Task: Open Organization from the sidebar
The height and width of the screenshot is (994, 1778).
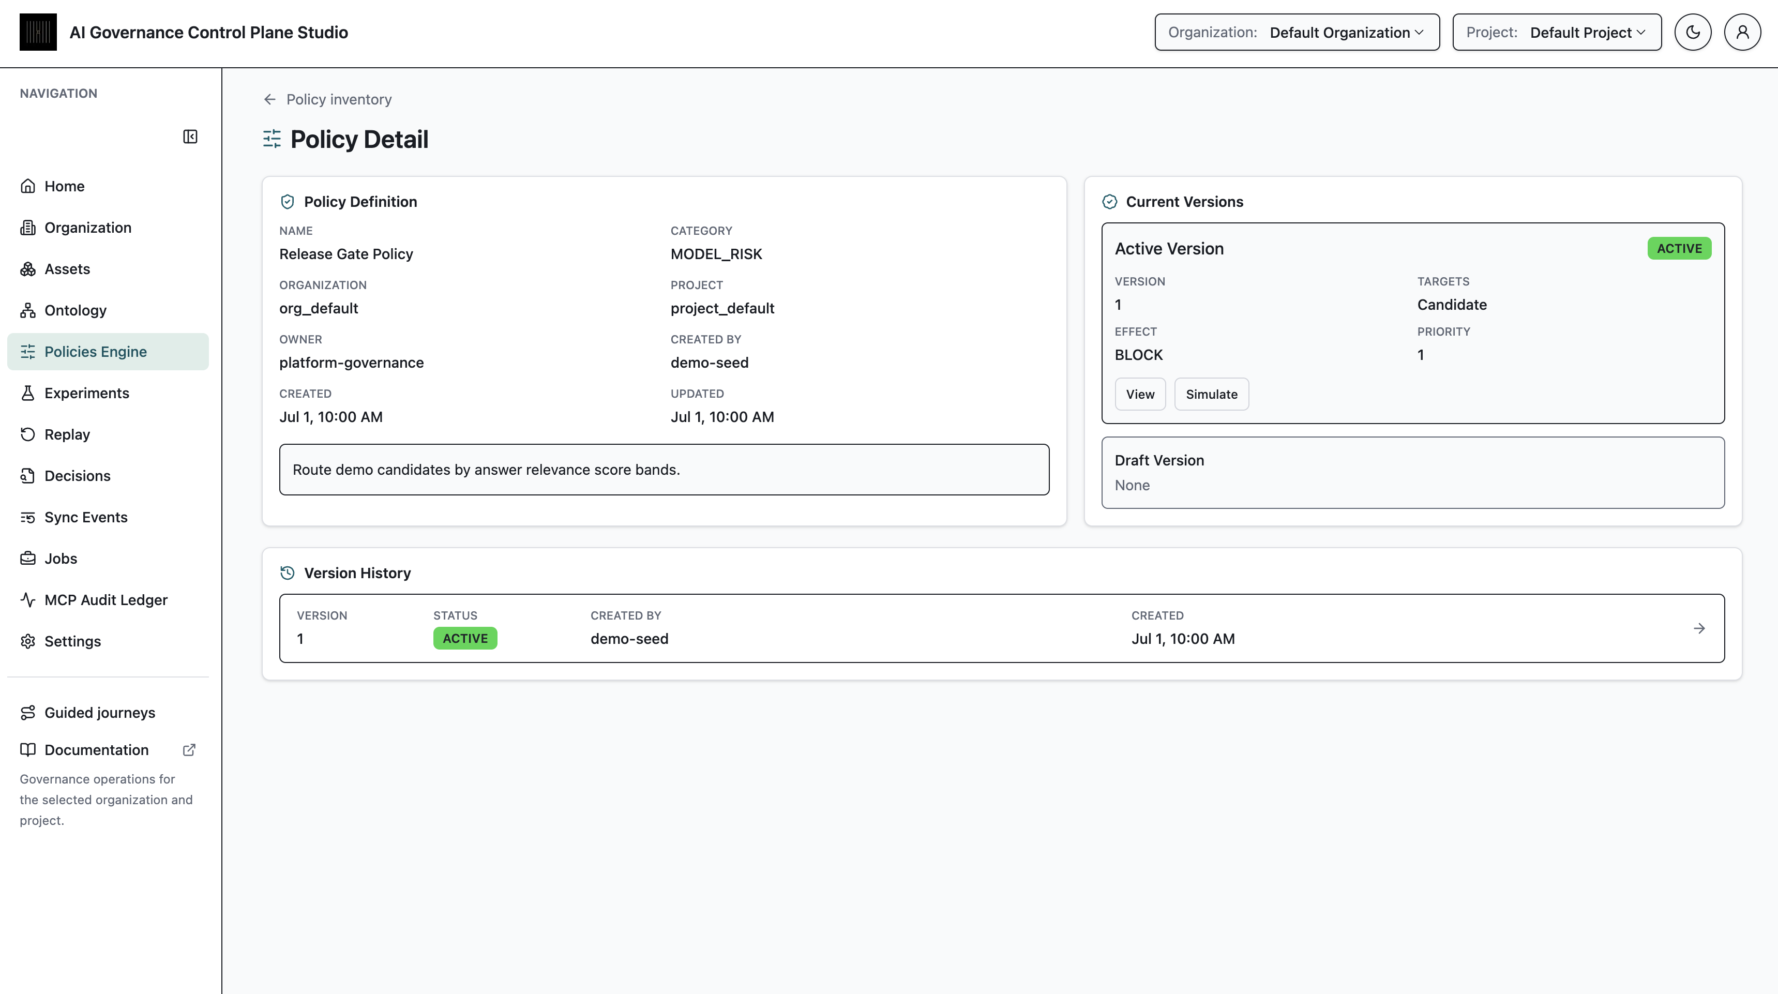Action: 108,228
